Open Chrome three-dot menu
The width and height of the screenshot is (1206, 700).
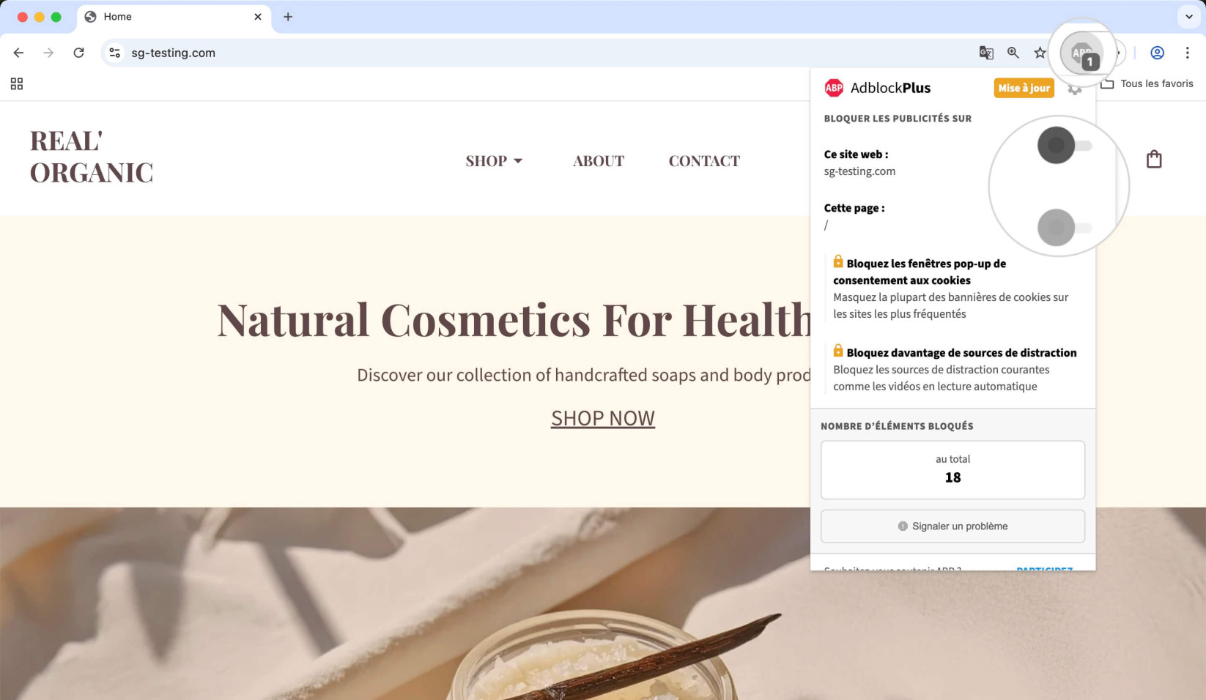coord(1187,53)
